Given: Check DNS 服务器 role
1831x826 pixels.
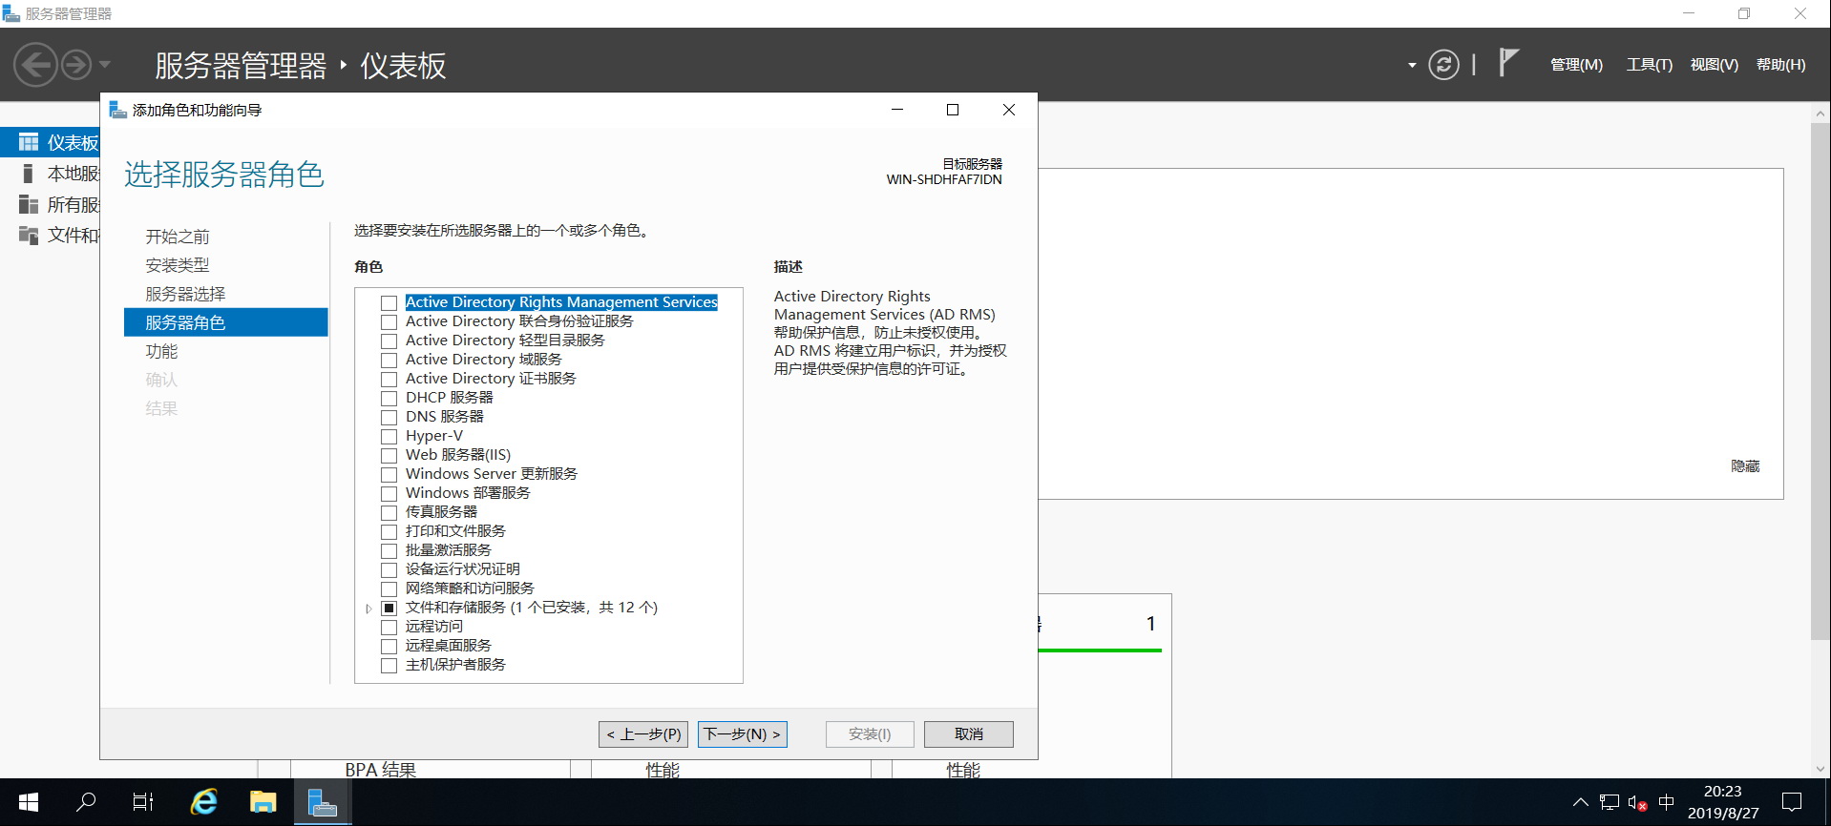Looking at the screenshot, I should [x=389, y=418].
